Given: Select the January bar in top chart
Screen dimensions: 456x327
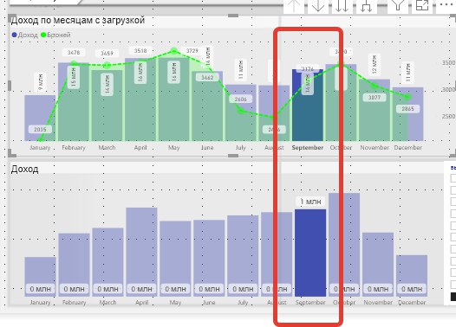Looking at the screenshot, I should tap(40, 119).
